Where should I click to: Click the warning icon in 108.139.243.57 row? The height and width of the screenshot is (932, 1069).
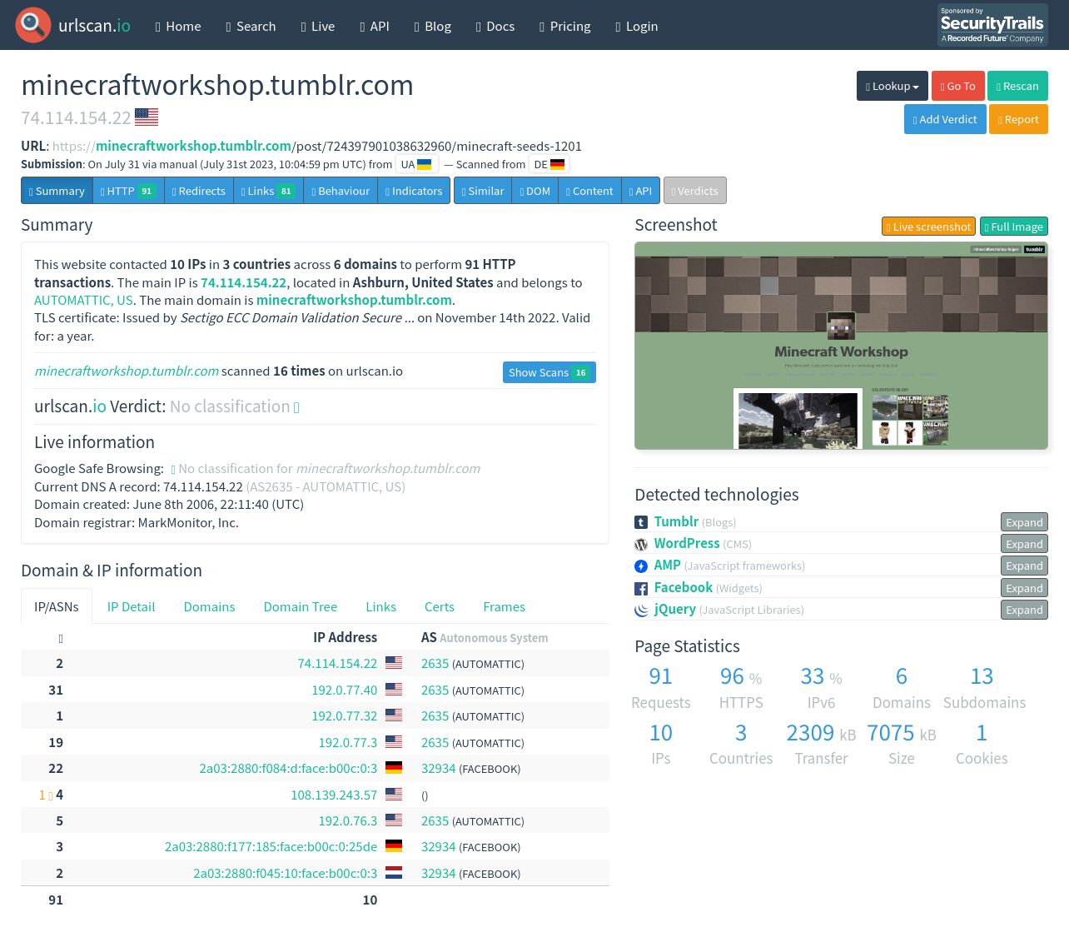pos(50,795)
